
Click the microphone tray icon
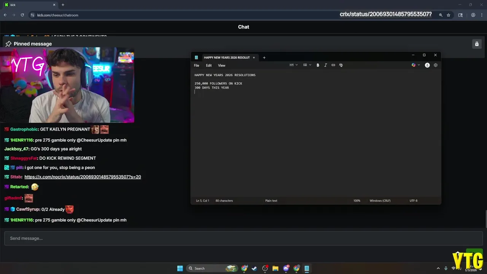pyautogui.click(x=446, y=268)
